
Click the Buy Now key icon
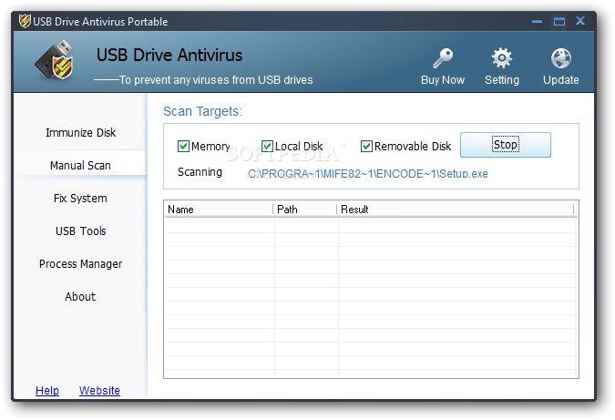(x=443, y=58)
